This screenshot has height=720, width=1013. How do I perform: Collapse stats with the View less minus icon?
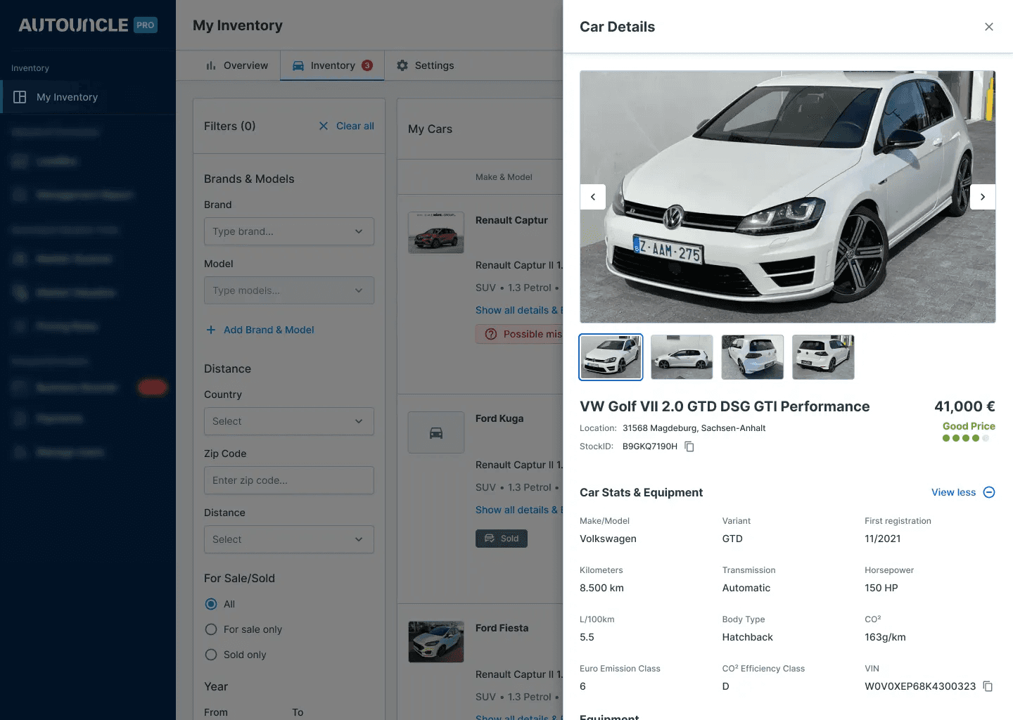988,492
